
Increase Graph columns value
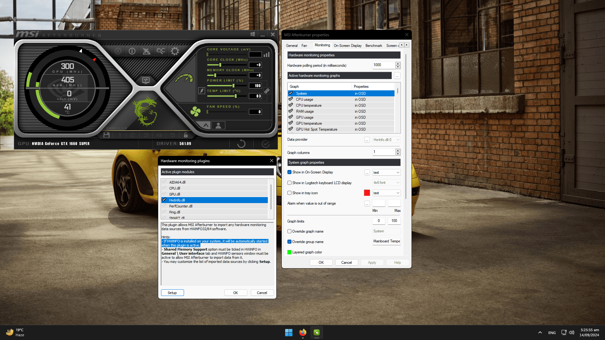[x=398, y=150]
